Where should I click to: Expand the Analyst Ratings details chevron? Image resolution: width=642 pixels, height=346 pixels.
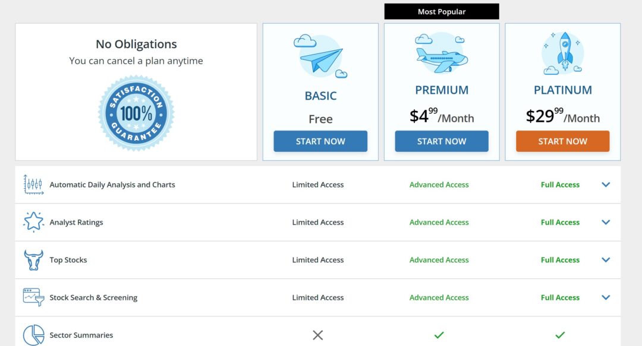(606, 222)
